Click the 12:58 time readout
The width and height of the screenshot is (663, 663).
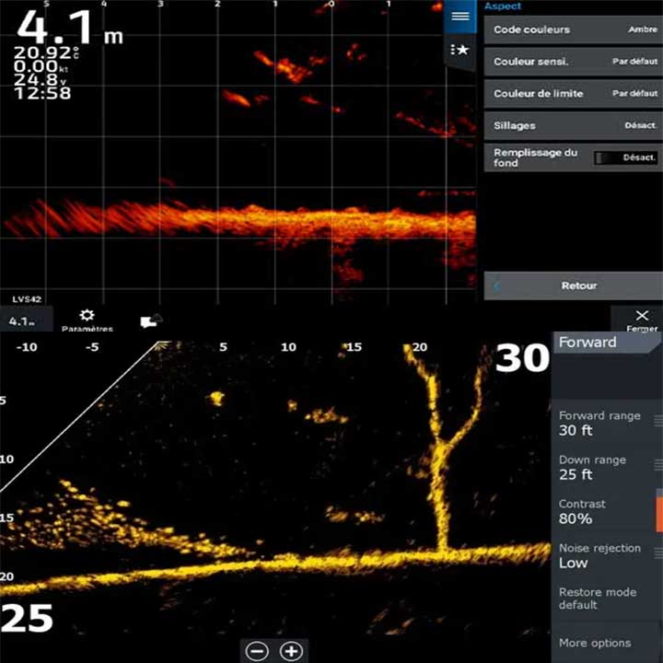(42, 93)
